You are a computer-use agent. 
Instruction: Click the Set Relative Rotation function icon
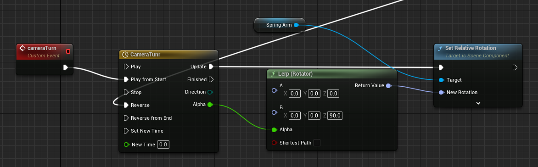click(440, 48)
